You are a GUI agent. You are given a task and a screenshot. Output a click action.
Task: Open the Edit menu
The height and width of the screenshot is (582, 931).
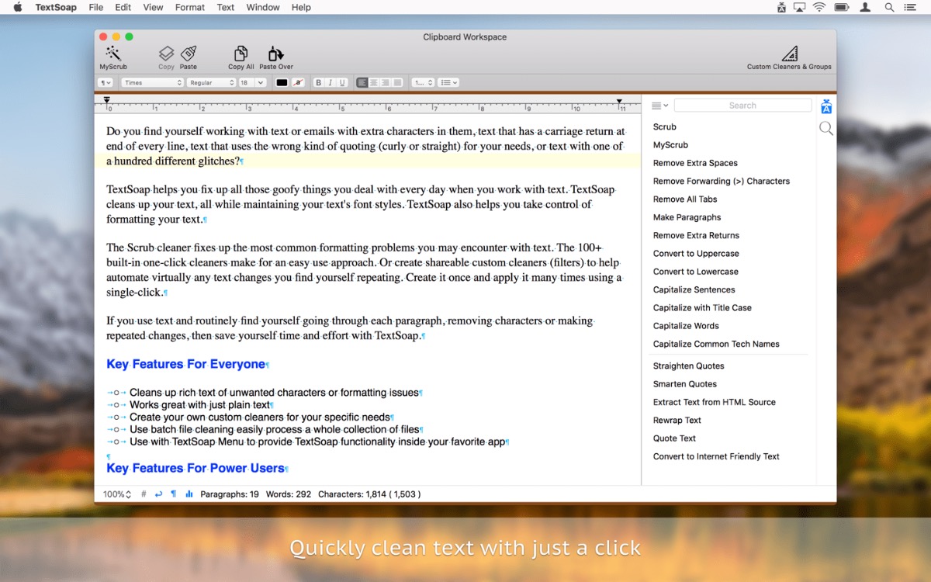123,7
